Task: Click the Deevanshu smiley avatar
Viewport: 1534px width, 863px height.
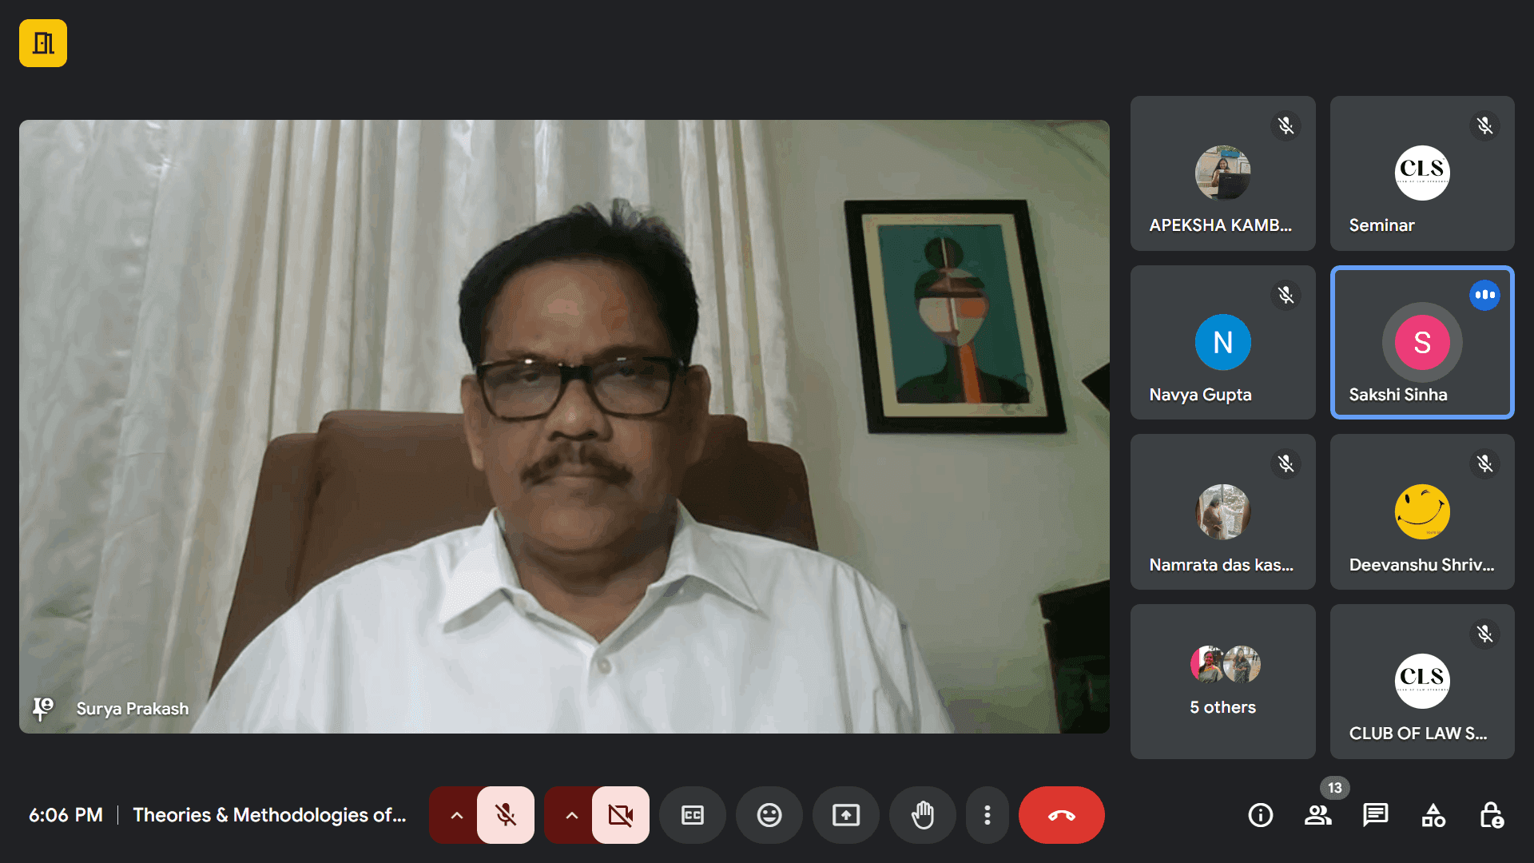Action: pyautogui.click(x=1422, y=511)
